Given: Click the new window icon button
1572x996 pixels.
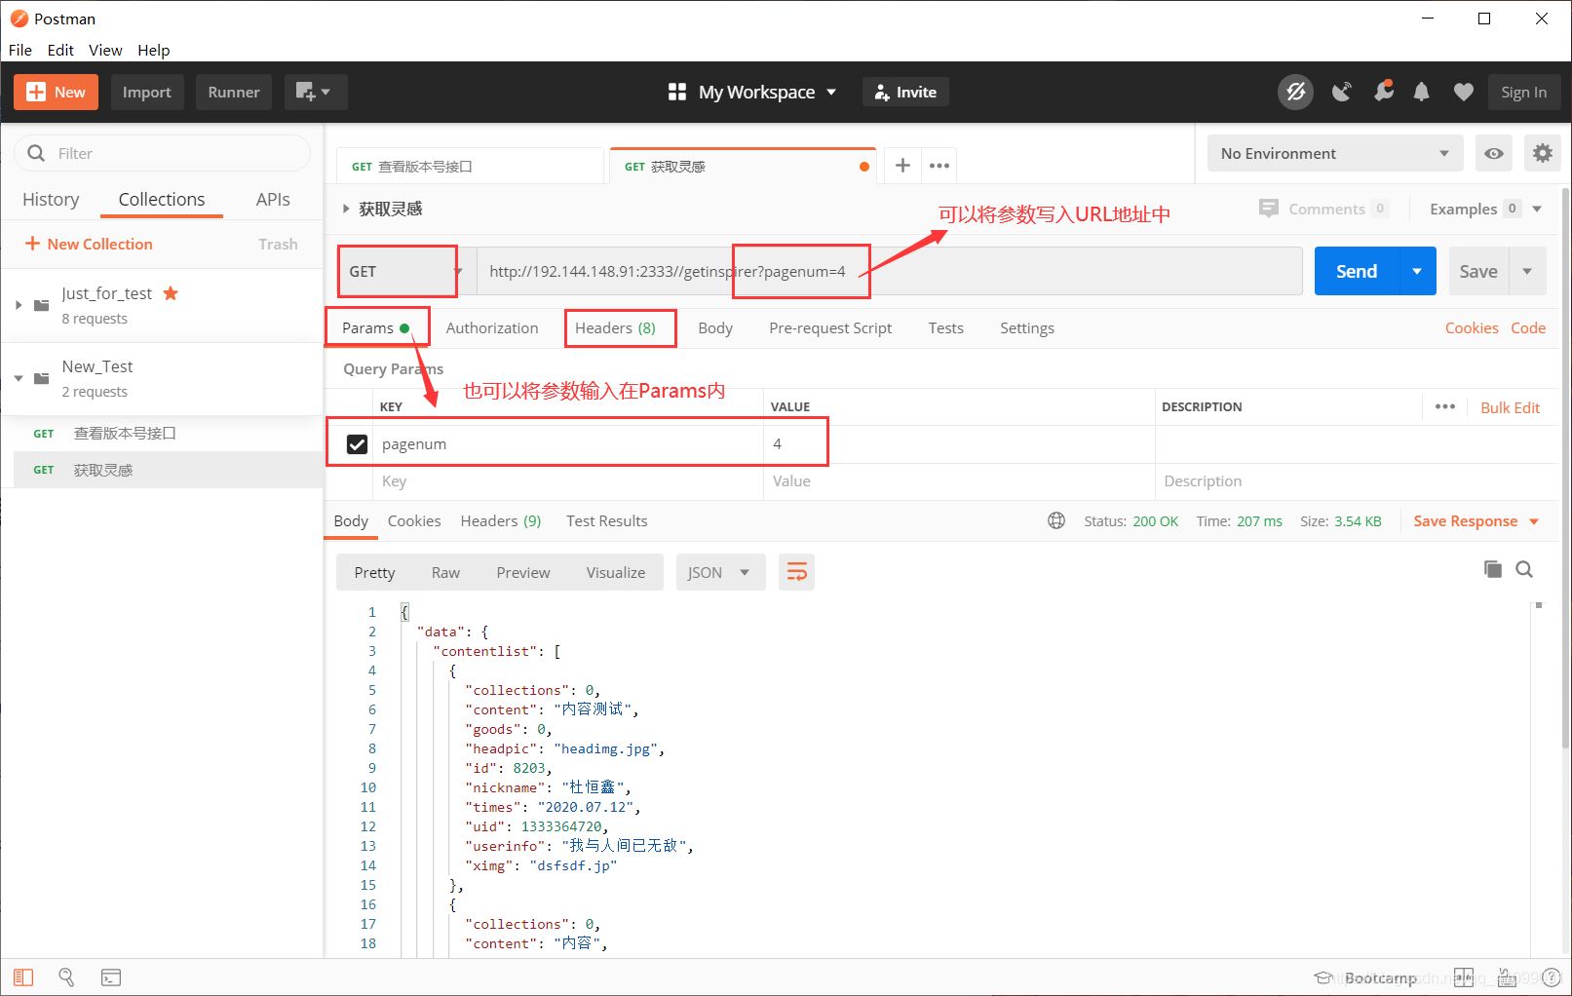Looking at the screenshot, I should [316, 93].
